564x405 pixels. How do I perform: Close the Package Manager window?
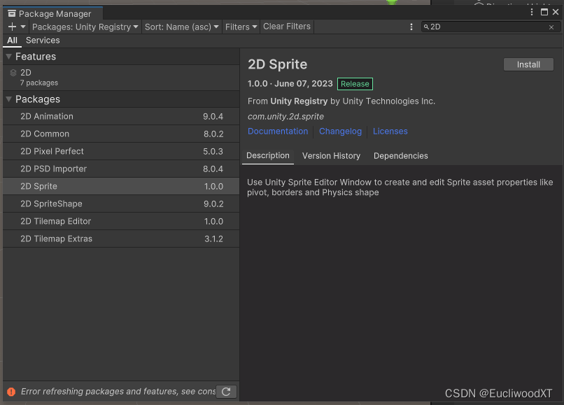click(556, 12)
